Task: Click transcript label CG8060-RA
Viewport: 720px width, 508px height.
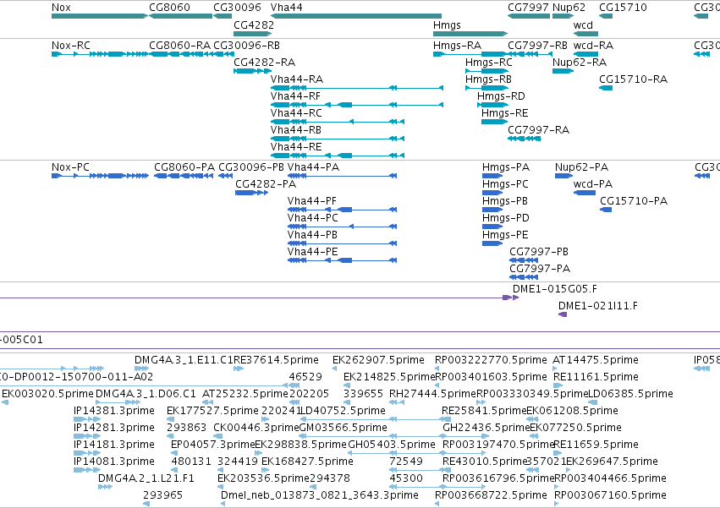Action: pyautogui.click(x=179, y=46)
